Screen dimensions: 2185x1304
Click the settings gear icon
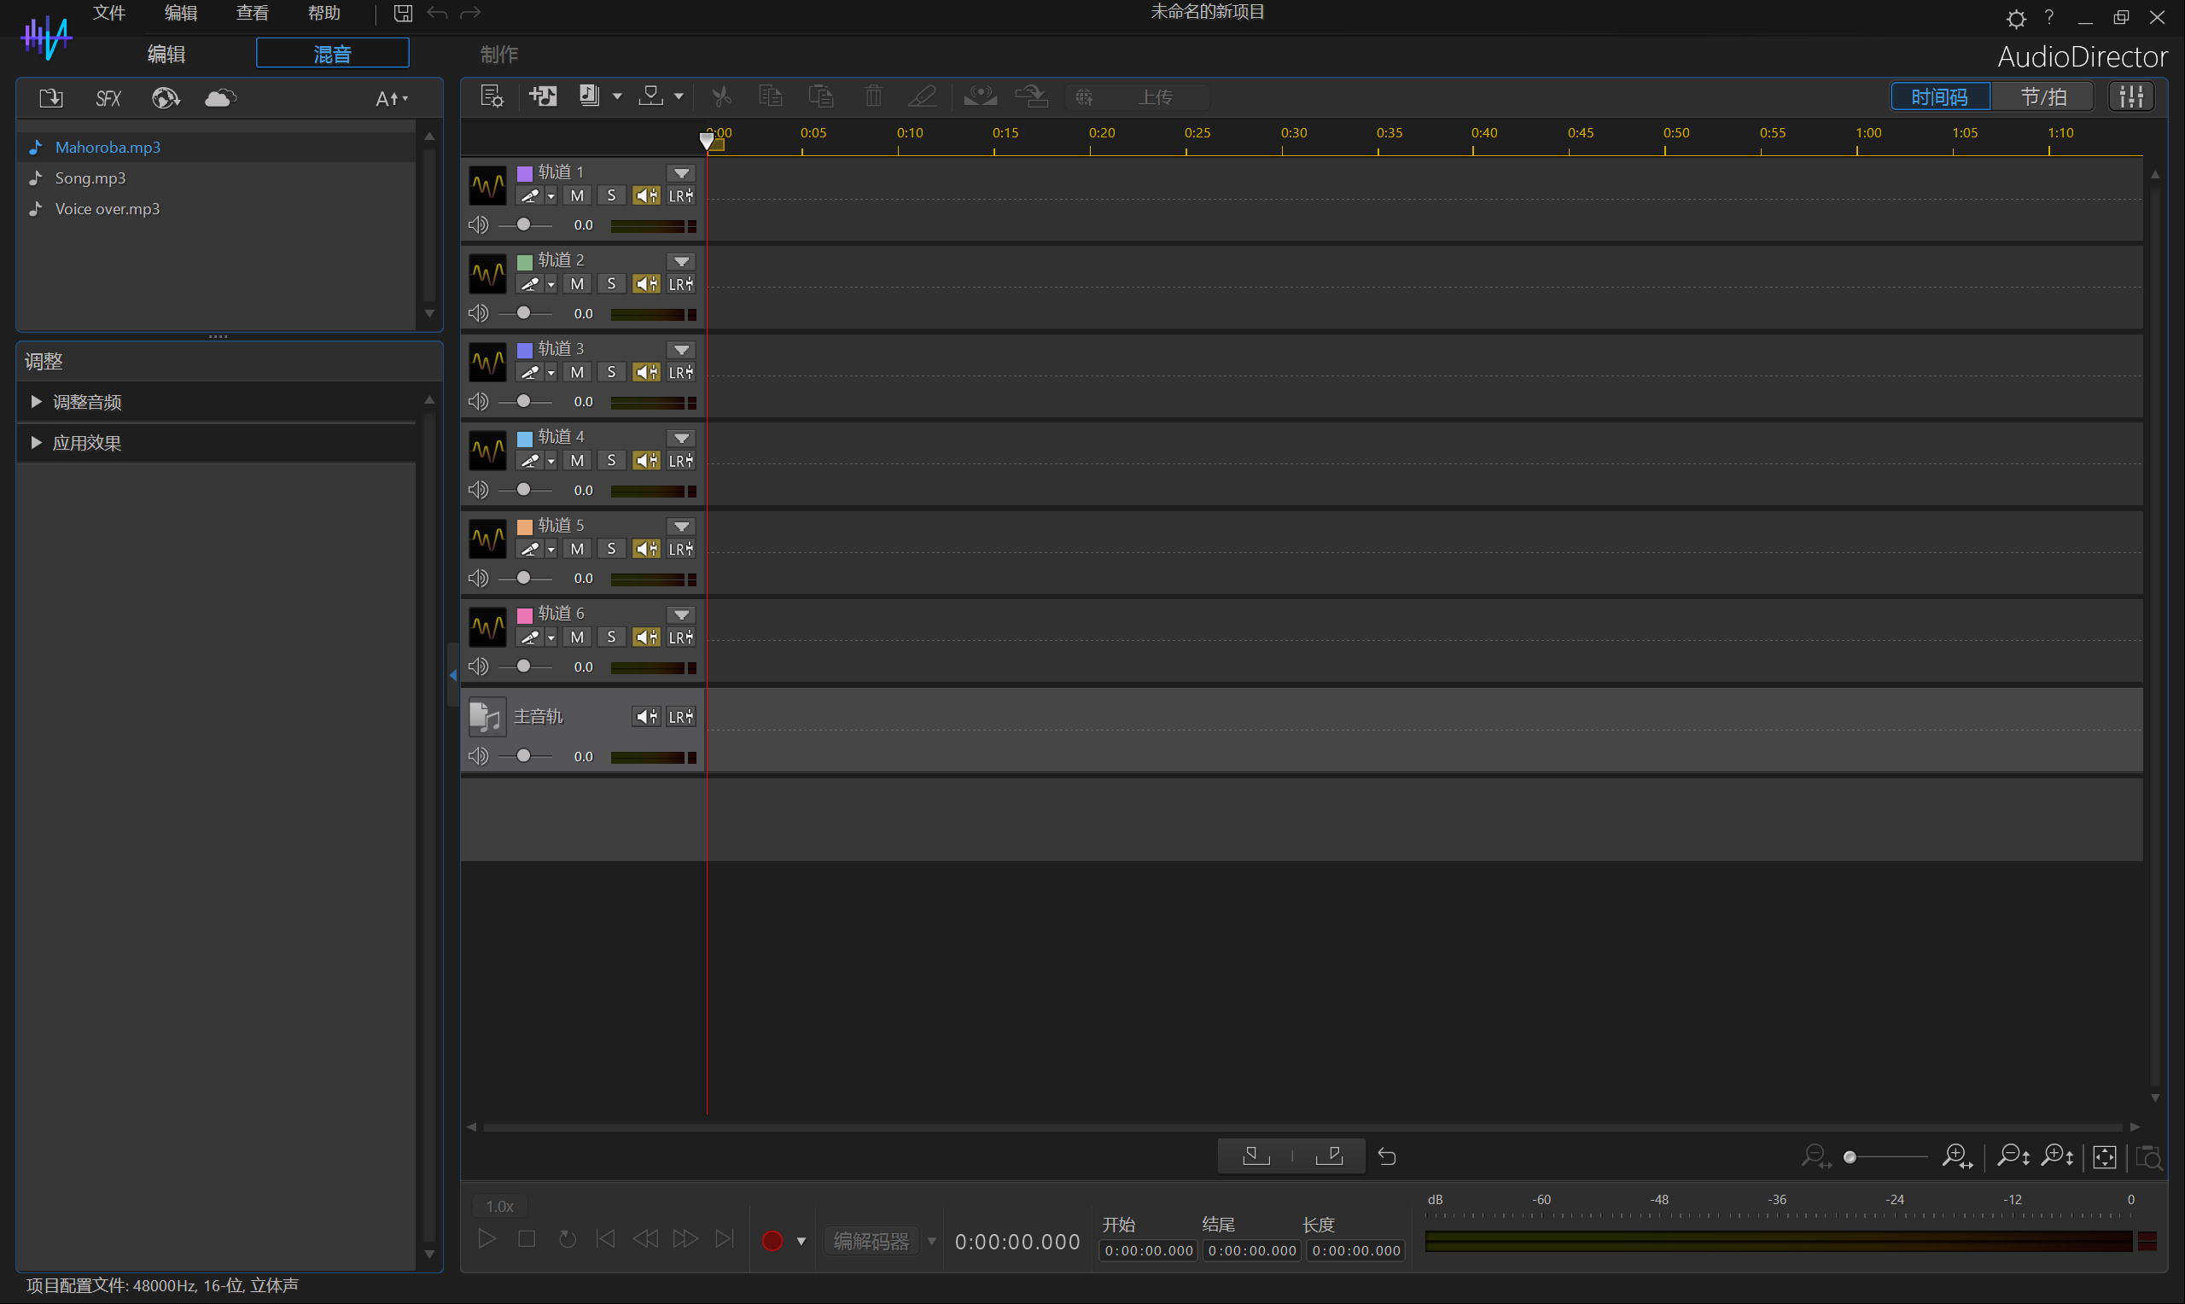pyautogui.click(x=2015, y=19)
